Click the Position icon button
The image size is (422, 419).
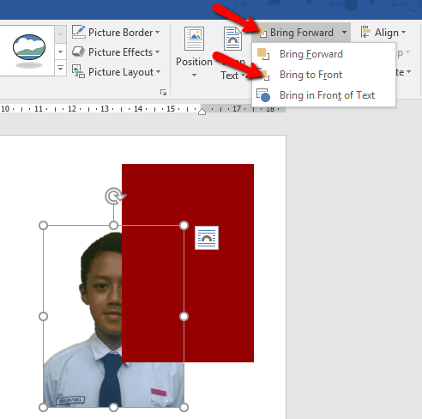click(194, 39)
